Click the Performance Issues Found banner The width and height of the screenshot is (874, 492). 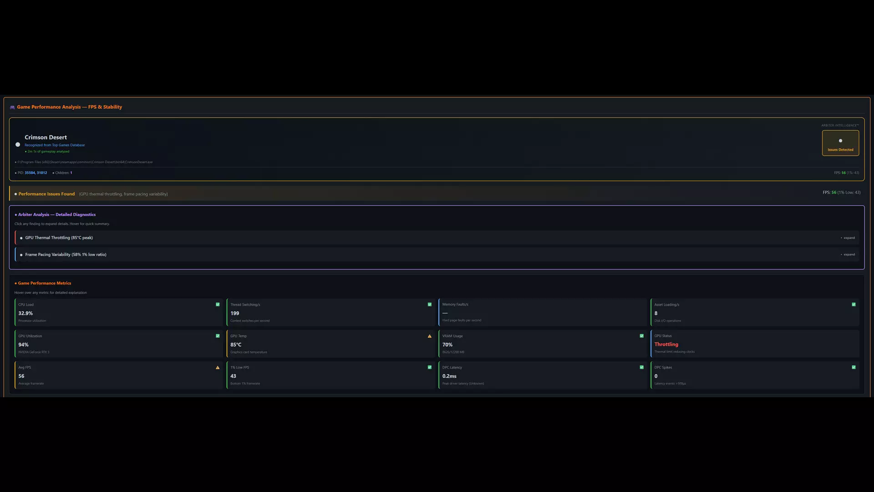click(437, 194)
